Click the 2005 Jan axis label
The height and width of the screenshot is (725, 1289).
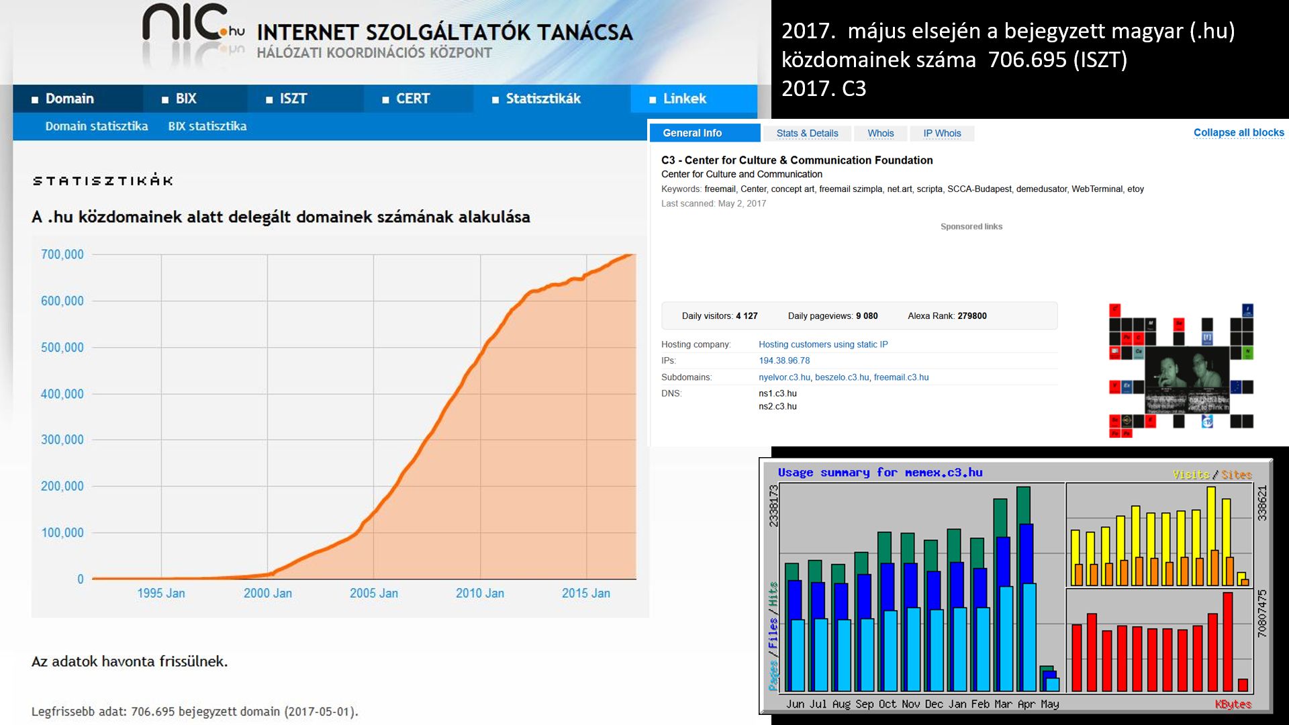(x=373, y=593)
